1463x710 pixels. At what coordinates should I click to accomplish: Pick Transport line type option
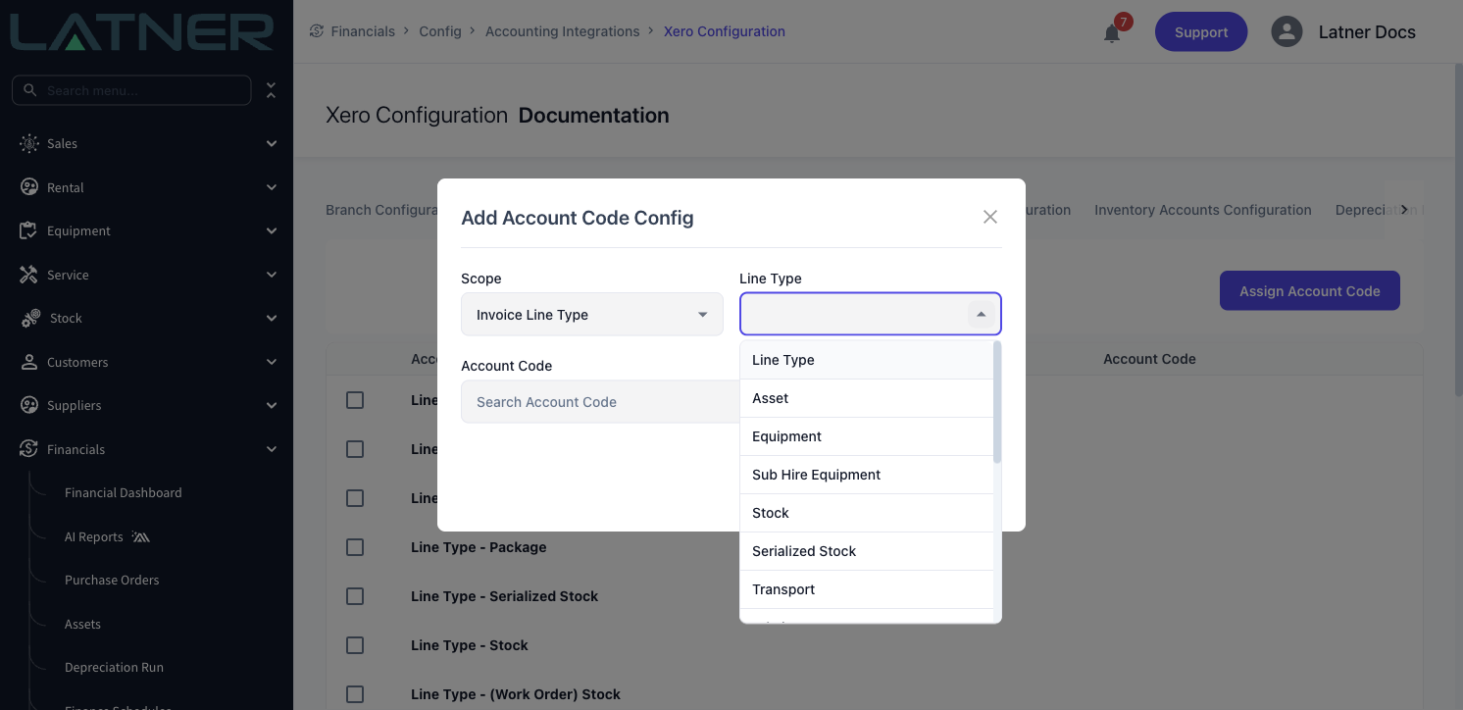coord(867,589)
